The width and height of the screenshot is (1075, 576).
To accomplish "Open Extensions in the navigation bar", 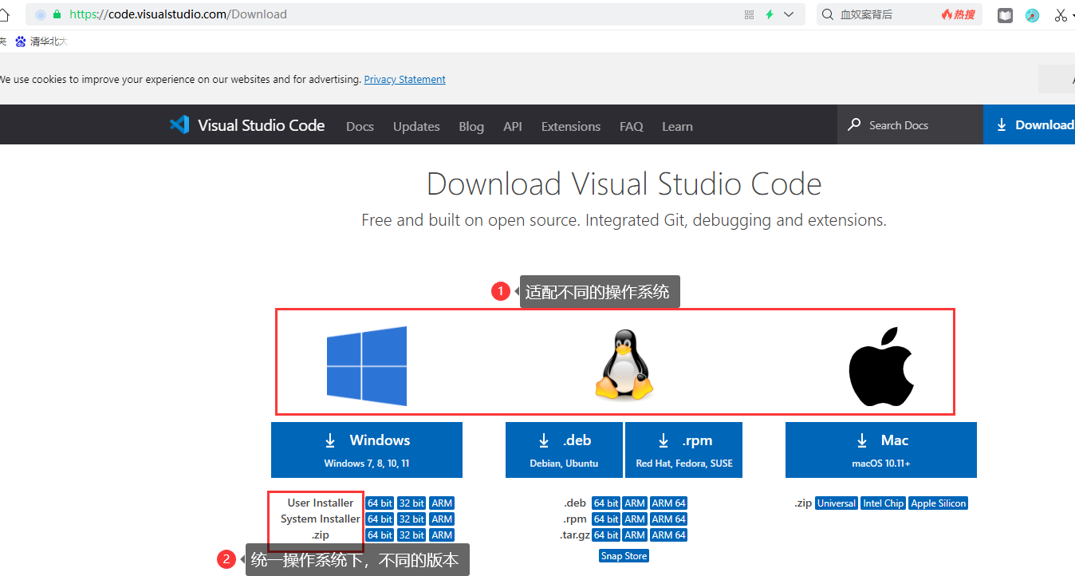I will click(571, 126).
